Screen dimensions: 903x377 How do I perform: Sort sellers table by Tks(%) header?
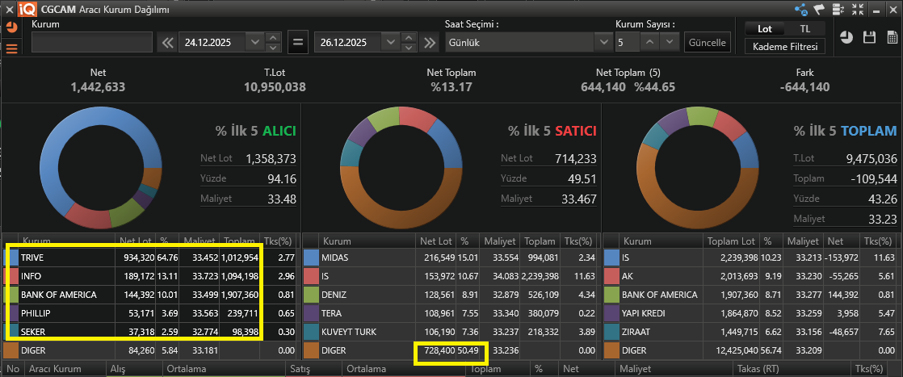click(x=577, y=241)
